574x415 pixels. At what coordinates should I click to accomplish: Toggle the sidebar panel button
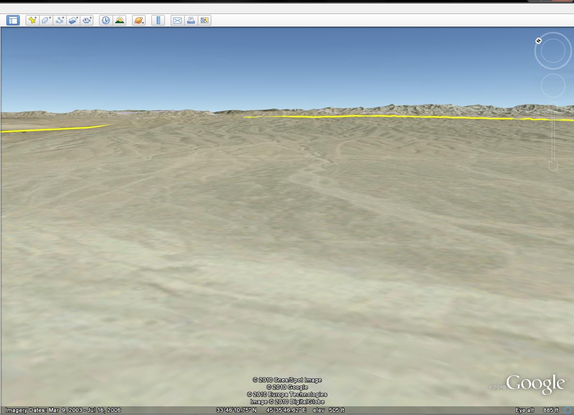[x=13, y=20]
